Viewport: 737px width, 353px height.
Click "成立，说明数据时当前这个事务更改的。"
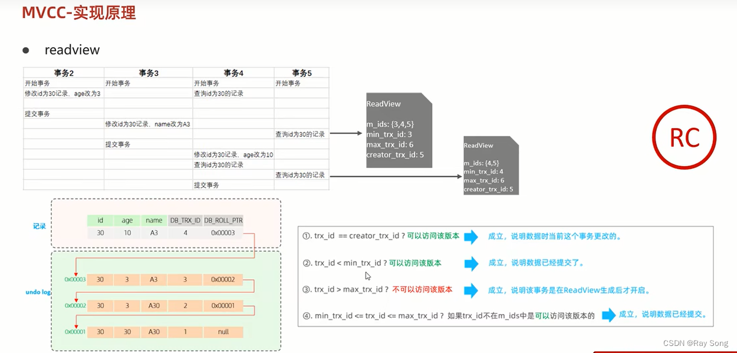(x=555, y=236)
